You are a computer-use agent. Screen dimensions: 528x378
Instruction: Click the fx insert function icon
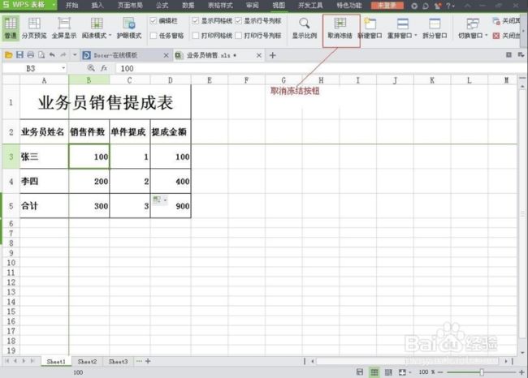click(x=104, y=68)
